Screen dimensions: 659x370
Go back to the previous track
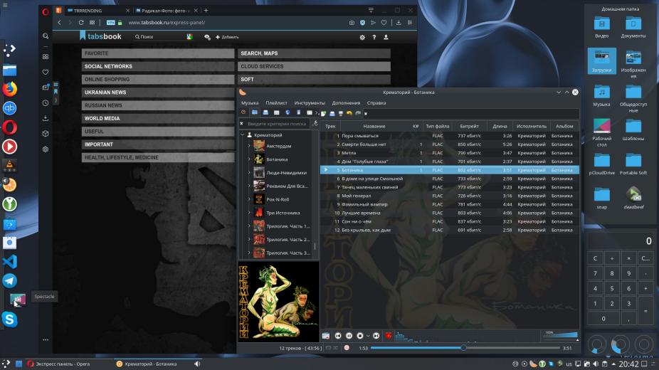(x=338, y=335)
